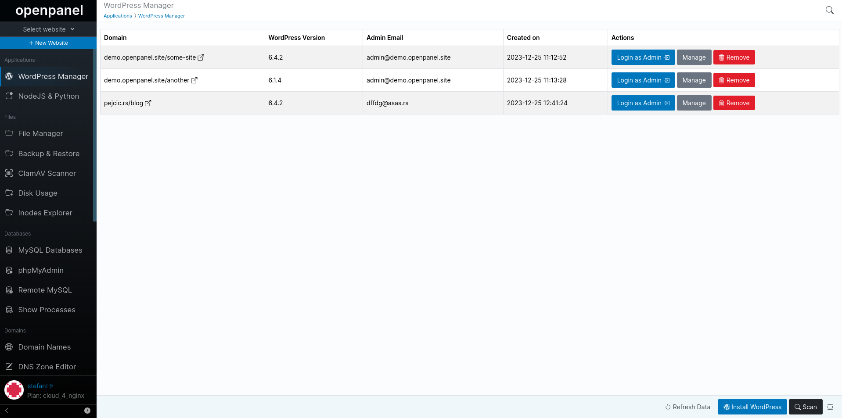Open external link icon for demo.openpanel.site/another
Screen dimensions: 842x418
(194, 80)
